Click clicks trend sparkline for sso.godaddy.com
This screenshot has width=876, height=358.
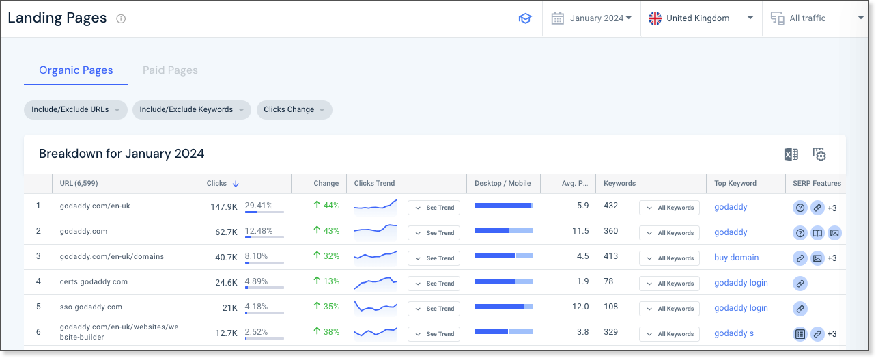point(376,307)
